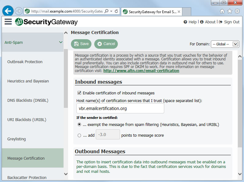
Task: Click the site favicon in address bar
Action: [x=27, y=11]
